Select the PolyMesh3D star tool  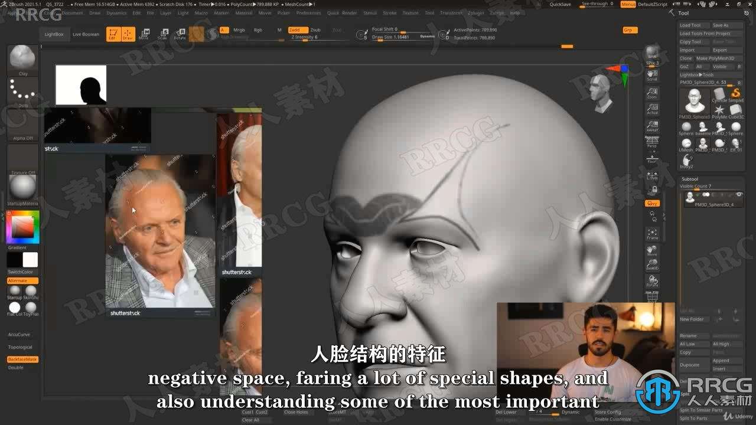click(719, 110)
